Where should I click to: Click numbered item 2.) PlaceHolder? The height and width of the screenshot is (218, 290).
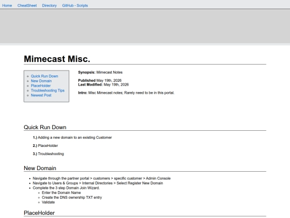point(45,146)
